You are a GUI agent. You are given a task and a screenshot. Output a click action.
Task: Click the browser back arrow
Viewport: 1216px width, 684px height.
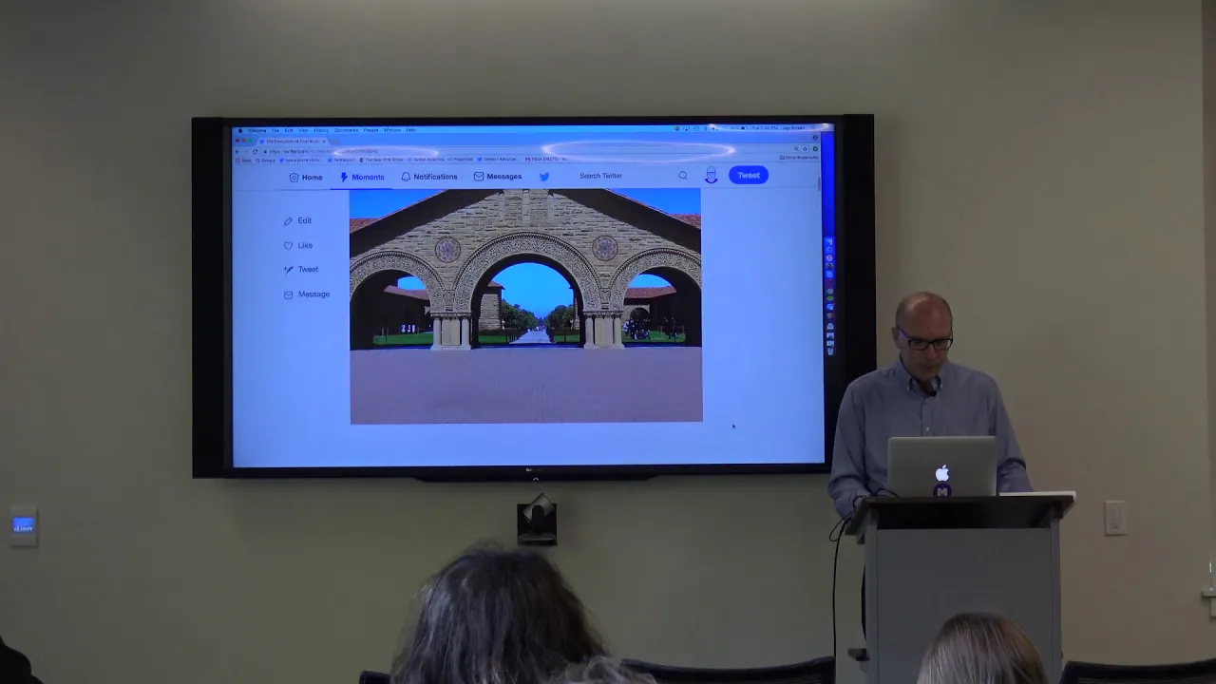(x=237, y=151)
